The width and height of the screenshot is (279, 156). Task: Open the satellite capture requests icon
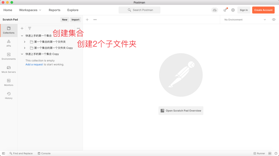click(225, 10)
